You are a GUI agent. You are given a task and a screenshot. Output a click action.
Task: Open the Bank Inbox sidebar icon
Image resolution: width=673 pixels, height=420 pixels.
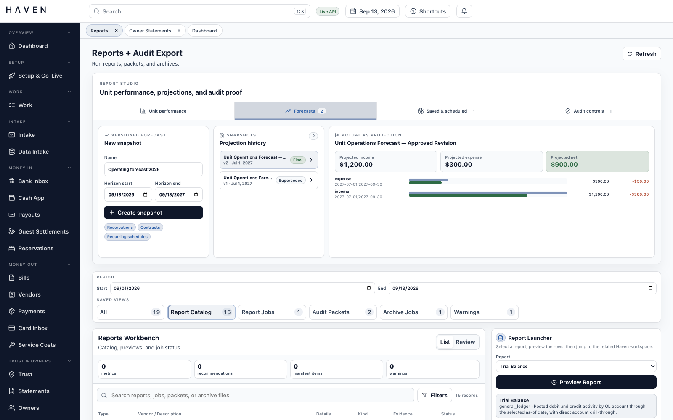click(12, 181)
